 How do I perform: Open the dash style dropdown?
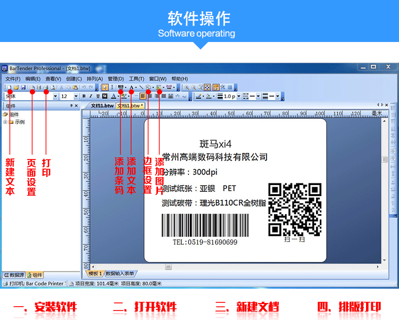(x=258, y=96)
